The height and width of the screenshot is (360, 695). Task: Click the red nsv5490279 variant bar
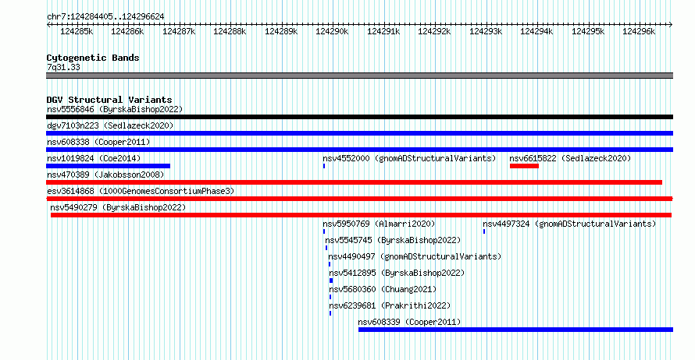[361, 215]
